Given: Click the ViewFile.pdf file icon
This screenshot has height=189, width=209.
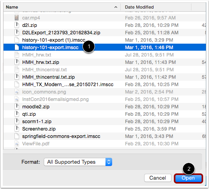Looking at the screenshot, I should click(x=17, y=144).
